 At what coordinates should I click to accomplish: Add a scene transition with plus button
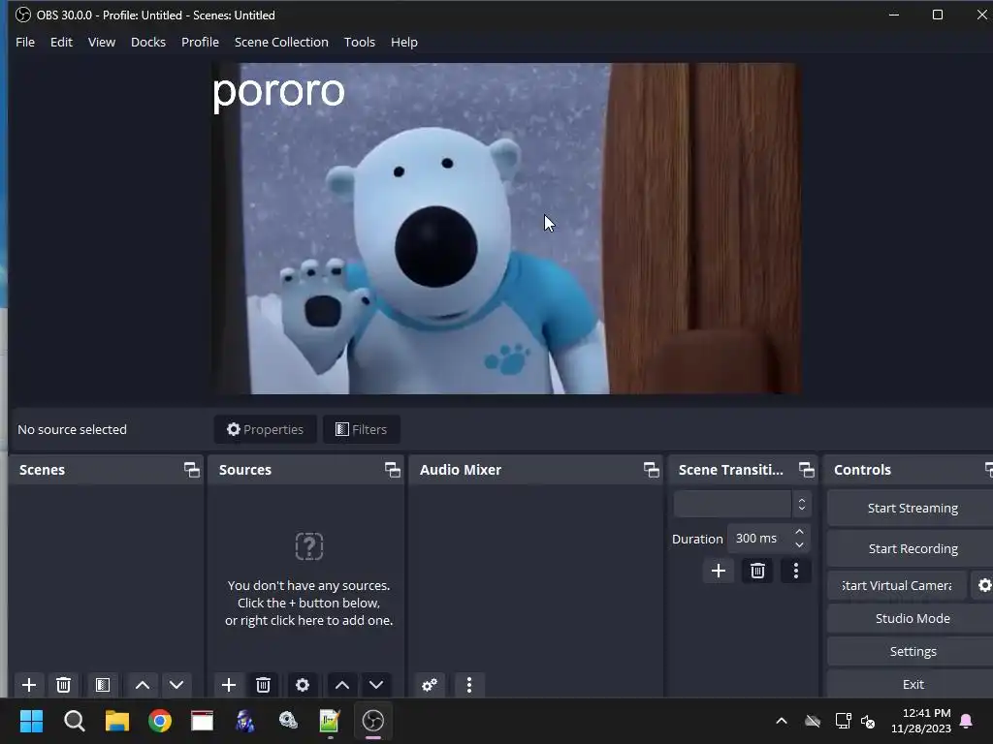719,571
